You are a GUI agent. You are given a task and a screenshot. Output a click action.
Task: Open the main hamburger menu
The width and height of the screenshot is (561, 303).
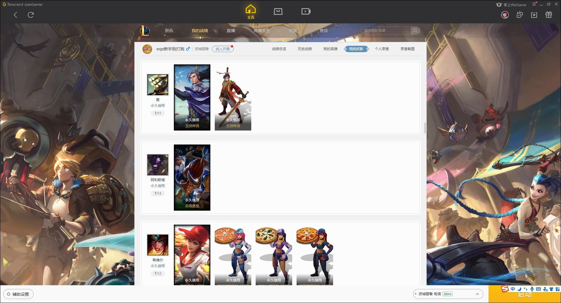(534, 4)
